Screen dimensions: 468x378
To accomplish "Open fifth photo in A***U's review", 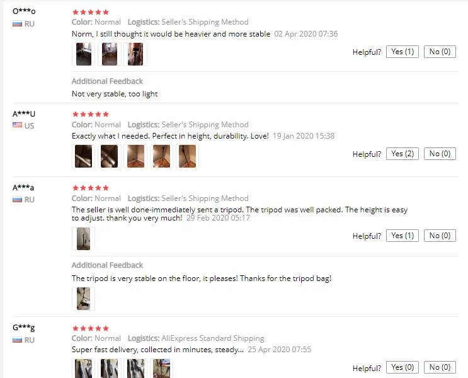I will tap(188, 156).
